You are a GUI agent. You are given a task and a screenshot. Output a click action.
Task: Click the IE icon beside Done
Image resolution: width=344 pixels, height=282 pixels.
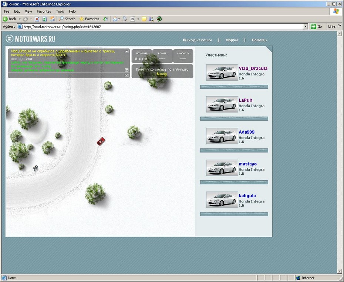[x=4, y=278]
